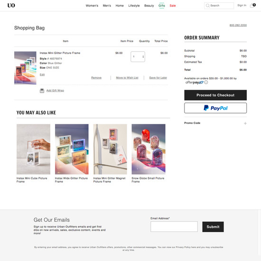Click Proceed to Checkout button
Image resolution: width=261 pixels, height=261 pixels.
[215, 95]
